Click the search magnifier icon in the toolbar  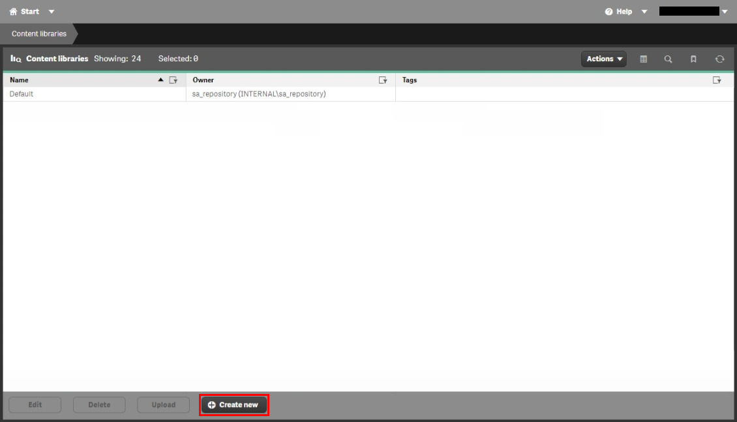pyautogui.click(x=668, y=59)
